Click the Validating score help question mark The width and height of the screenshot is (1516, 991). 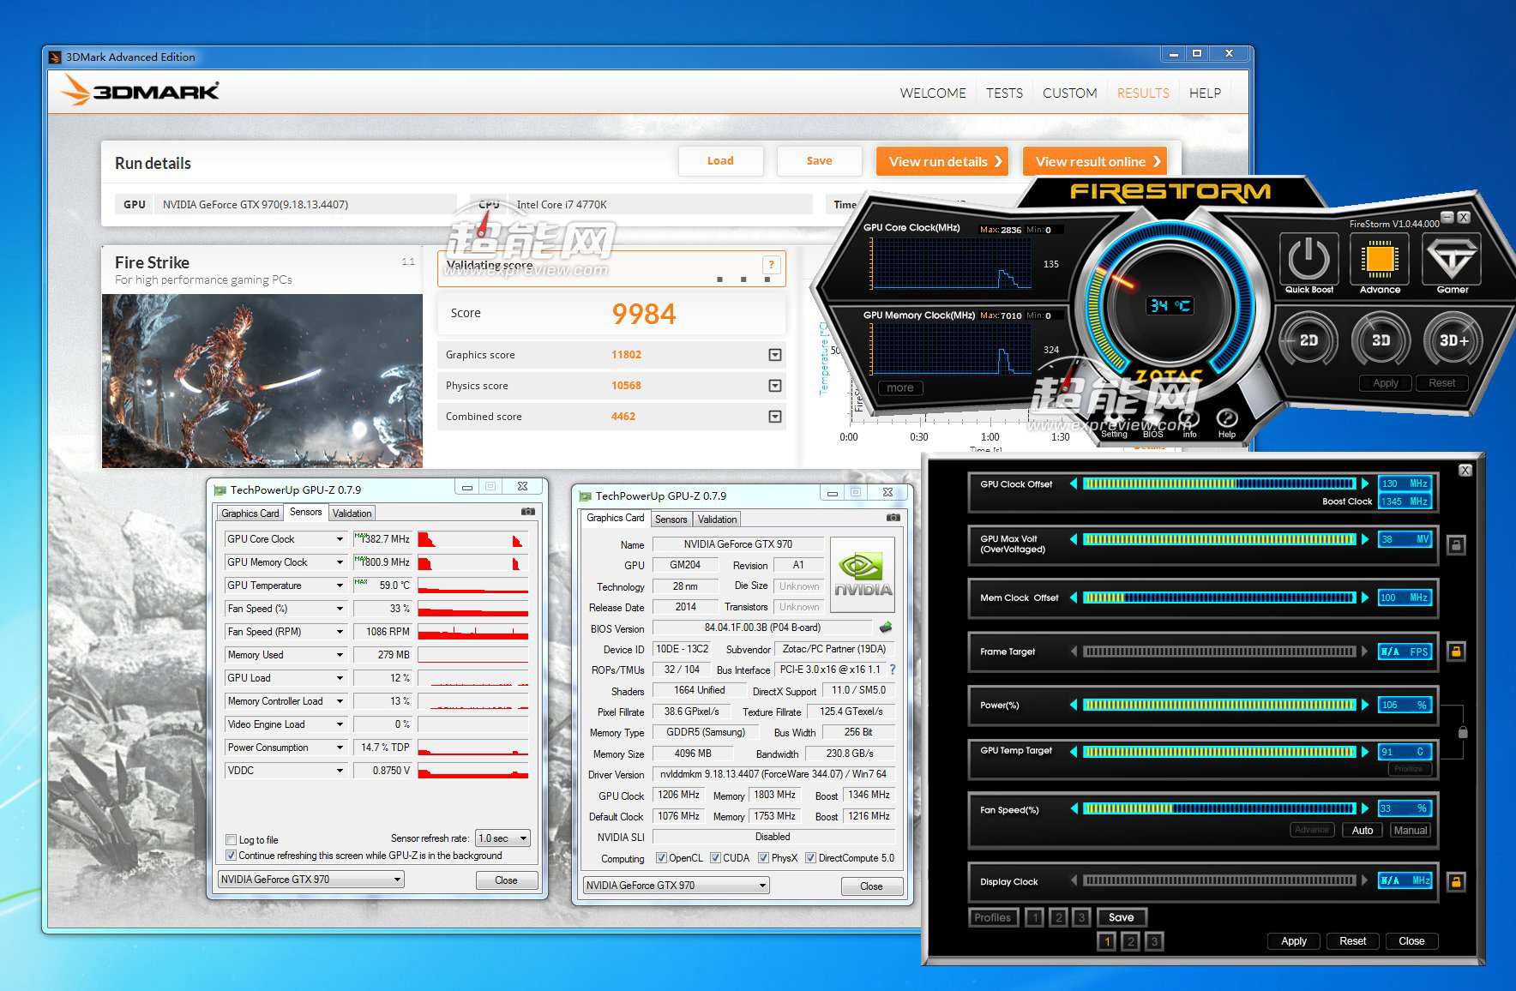[771, 264]
